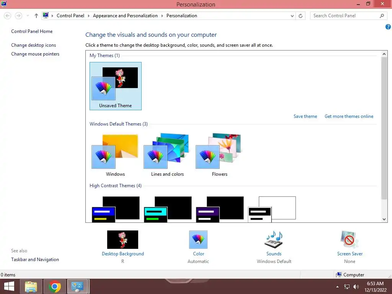This screenshot has width=392, height=294.
Task: Click the Back navigation arrow
Action: click(x=8, y=16)
